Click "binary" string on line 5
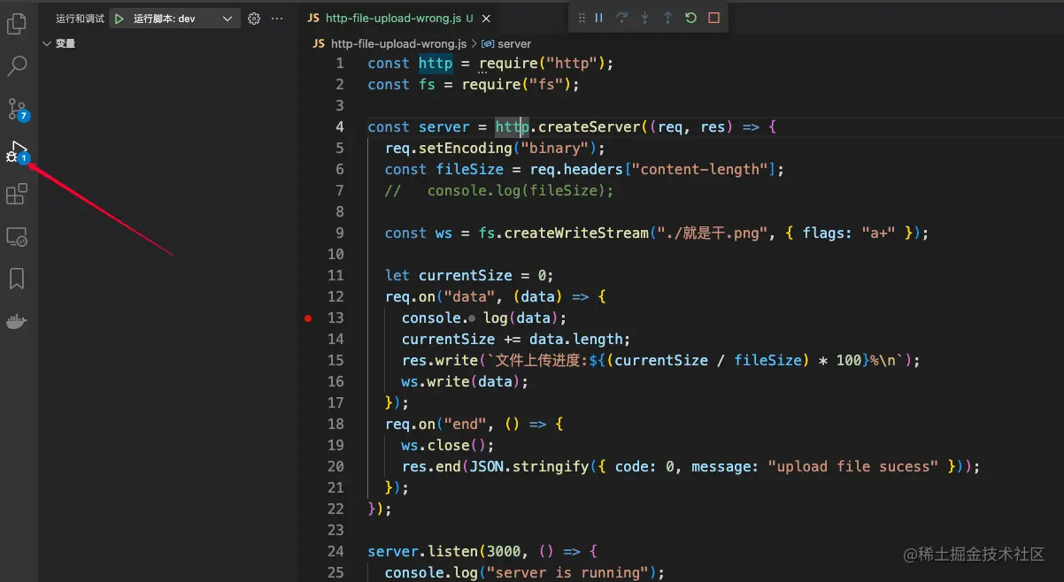 tap(555, 148)
